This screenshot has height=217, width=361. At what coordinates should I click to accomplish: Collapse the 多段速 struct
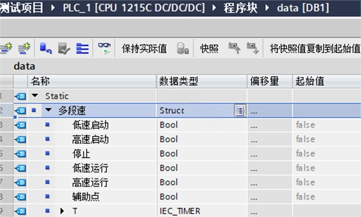(48, 110)
